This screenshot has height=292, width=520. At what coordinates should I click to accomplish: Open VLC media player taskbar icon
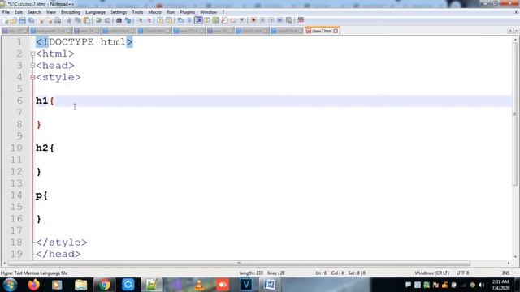[x=199, y=285]
